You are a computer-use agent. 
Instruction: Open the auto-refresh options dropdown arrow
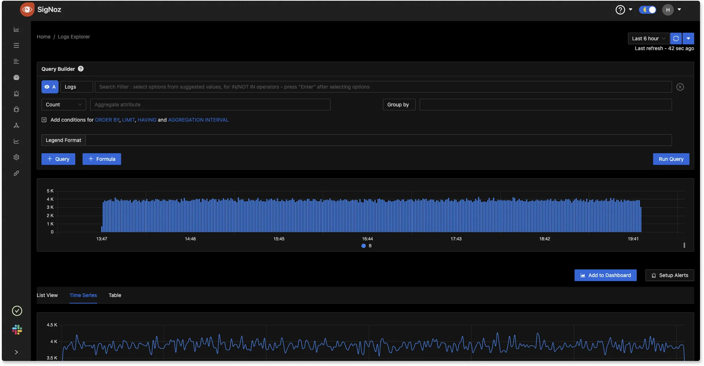[688, 38]
